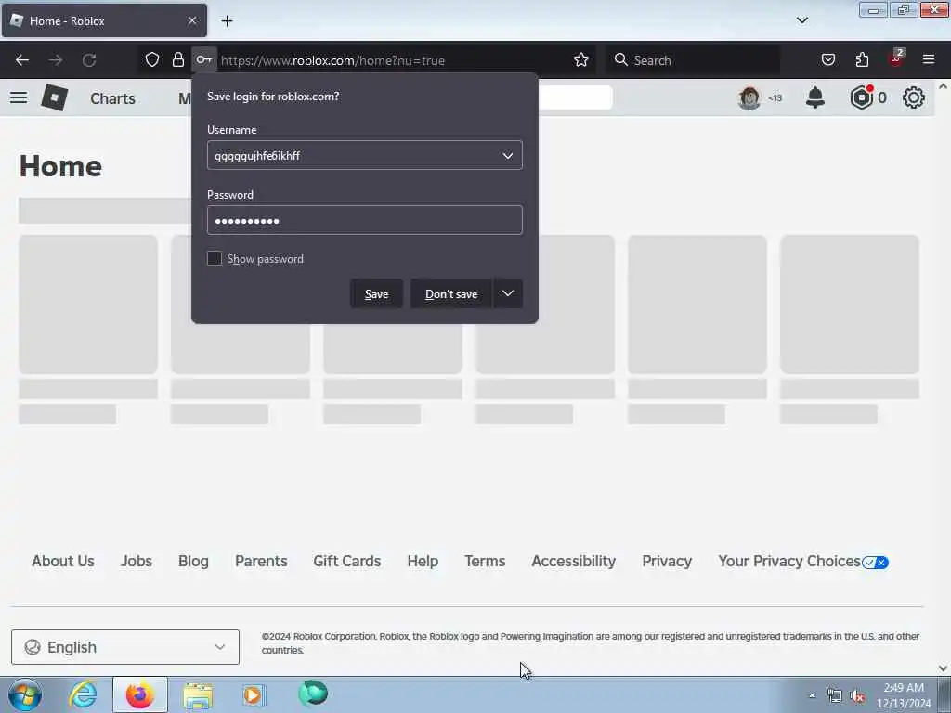Image resolution: width=951 pixels, height=713 pixels.
Task: Open the Roblox avatar profile icon
Action: click(749, 97)
